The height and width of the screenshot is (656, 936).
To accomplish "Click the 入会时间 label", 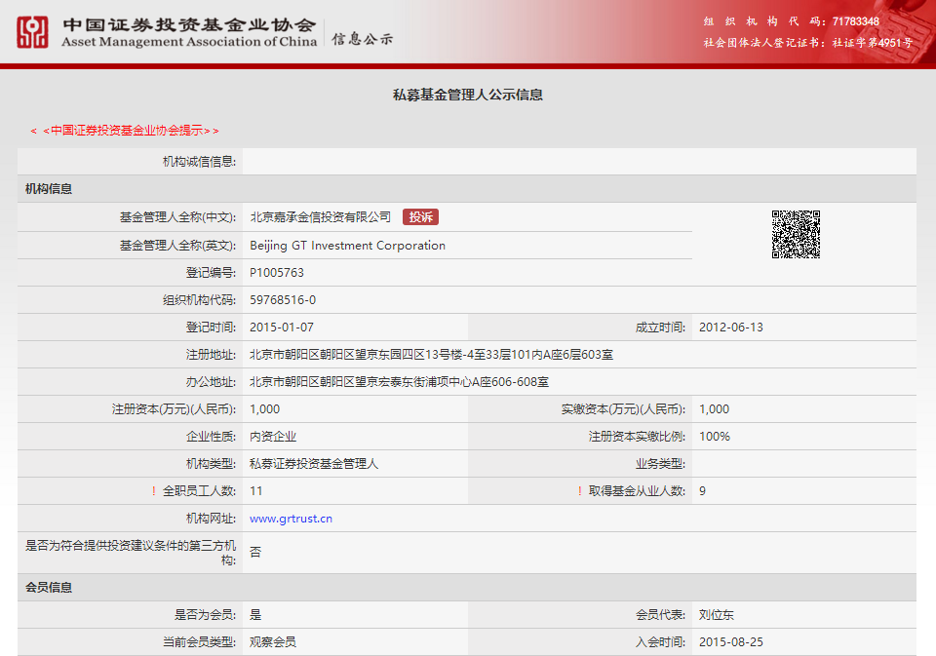I will click(660, 642).
